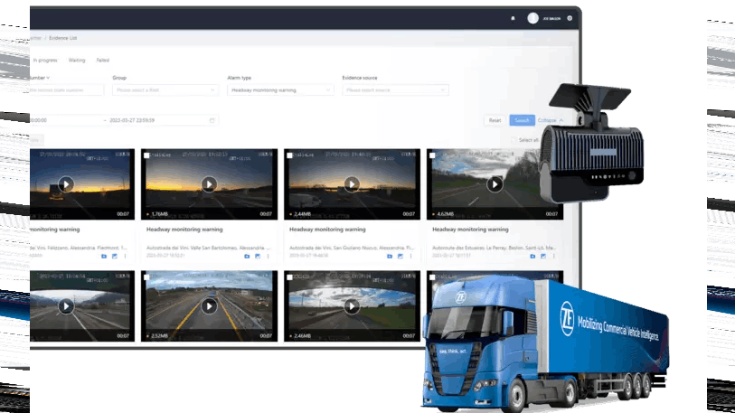Play the 2.52MB yellow-lined road video
This screenshot has height=413, width=735.
[209, 306]
